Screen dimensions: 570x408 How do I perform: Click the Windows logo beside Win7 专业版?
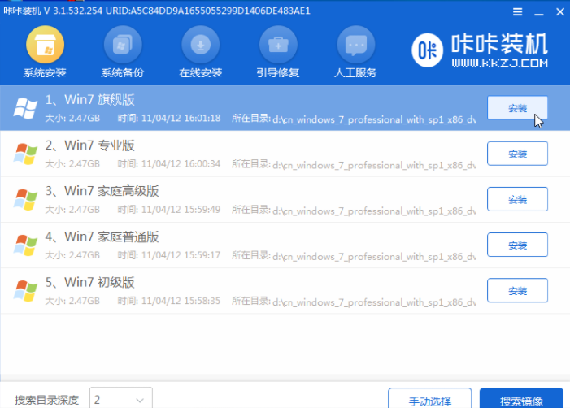(x=25, y=153)
